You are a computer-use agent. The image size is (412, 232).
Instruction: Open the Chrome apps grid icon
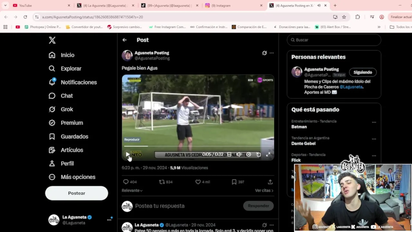point(5,27)
